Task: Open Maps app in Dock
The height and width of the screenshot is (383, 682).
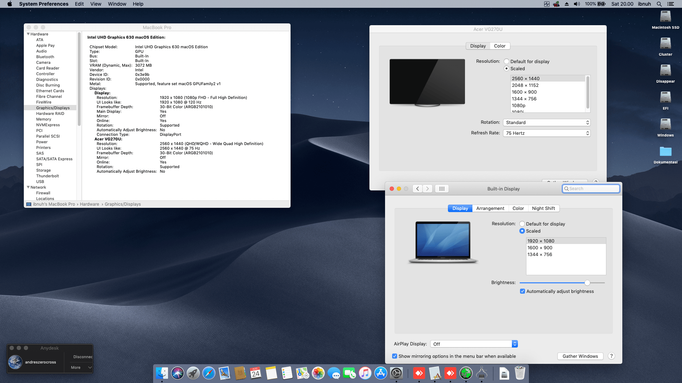Action: tap(303, 373)
